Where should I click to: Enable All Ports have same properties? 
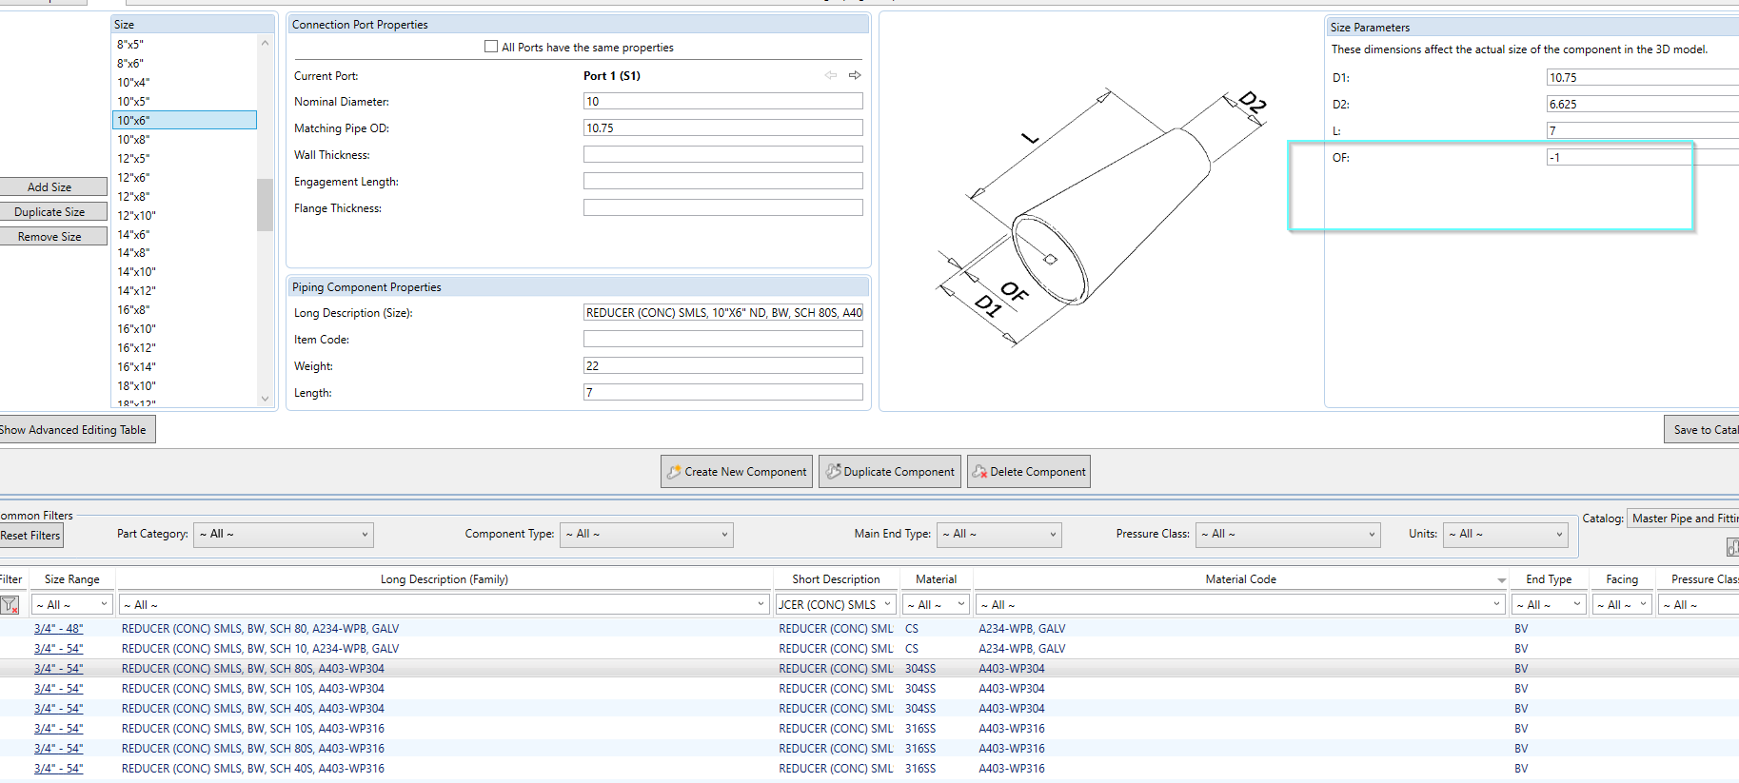(491, 47)
